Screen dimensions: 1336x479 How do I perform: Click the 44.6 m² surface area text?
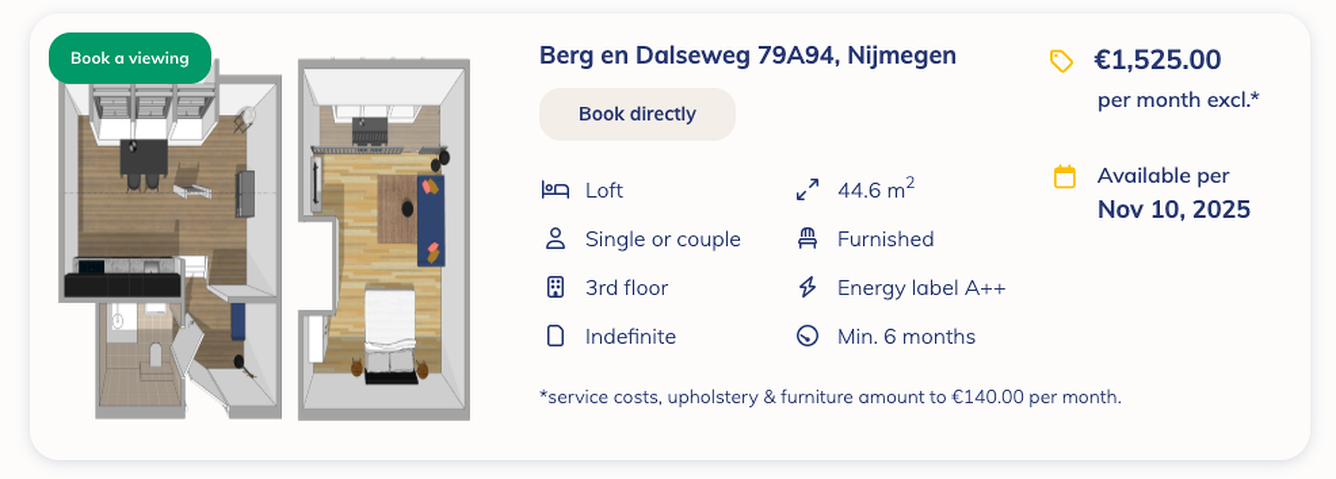(x=875, y=189)
